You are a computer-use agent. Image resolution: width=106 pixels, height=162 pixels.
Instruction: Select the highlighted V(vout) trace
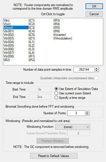(16, 28)
